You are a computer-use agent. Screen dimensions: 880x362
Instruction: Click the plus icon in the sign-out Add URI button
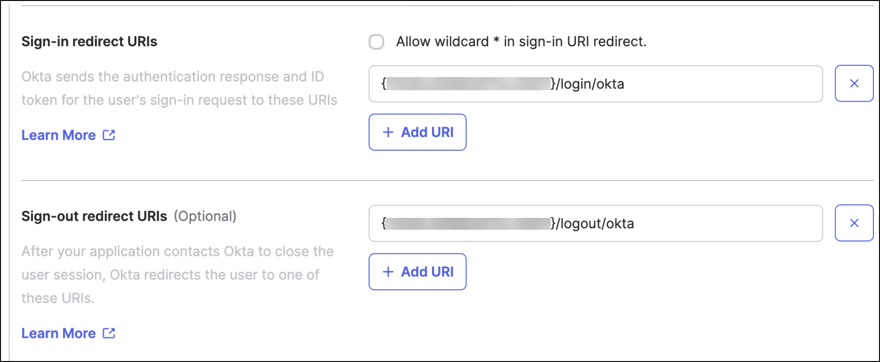[x=388, y=272]
